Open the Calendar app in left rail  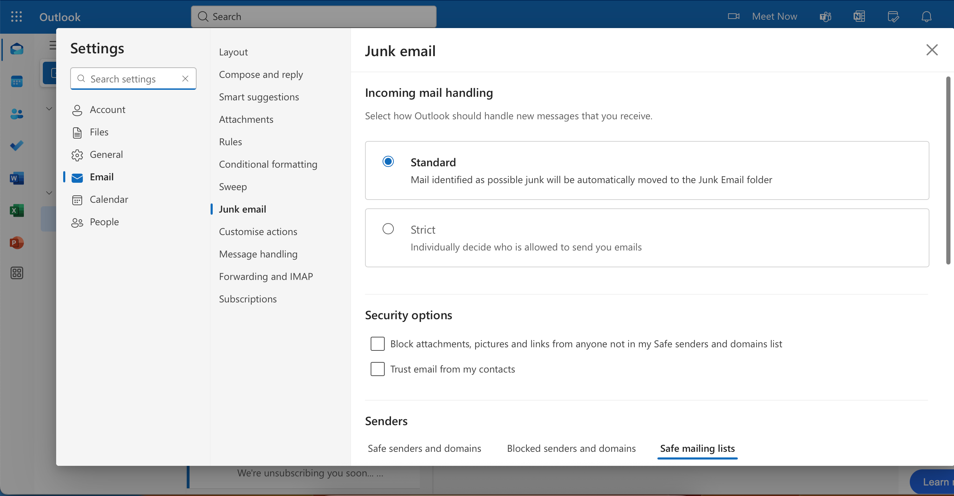(16, 81)
